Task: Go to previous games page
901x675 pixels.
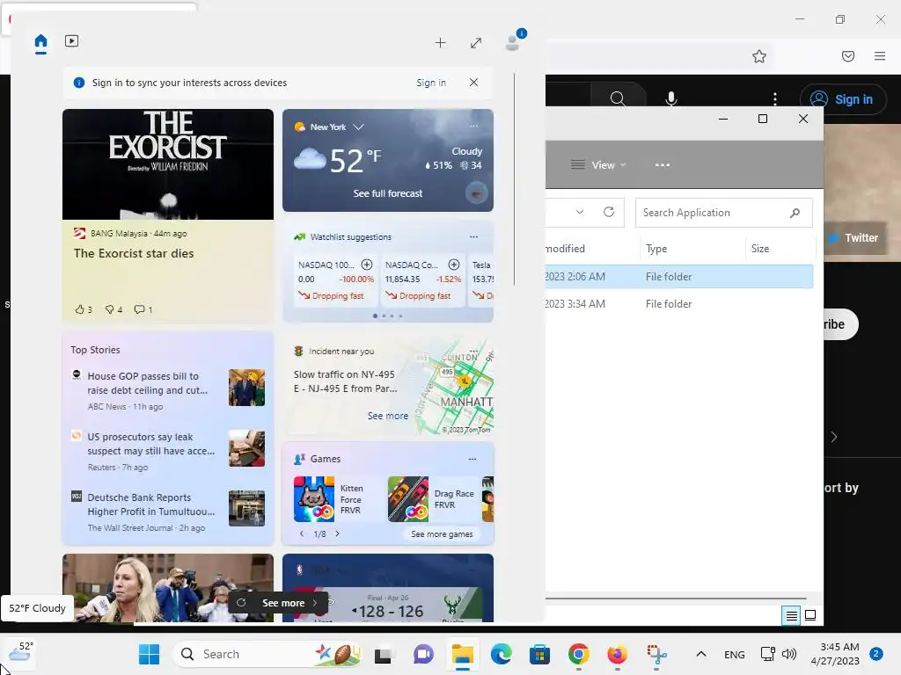Action: tap(302, 533)
